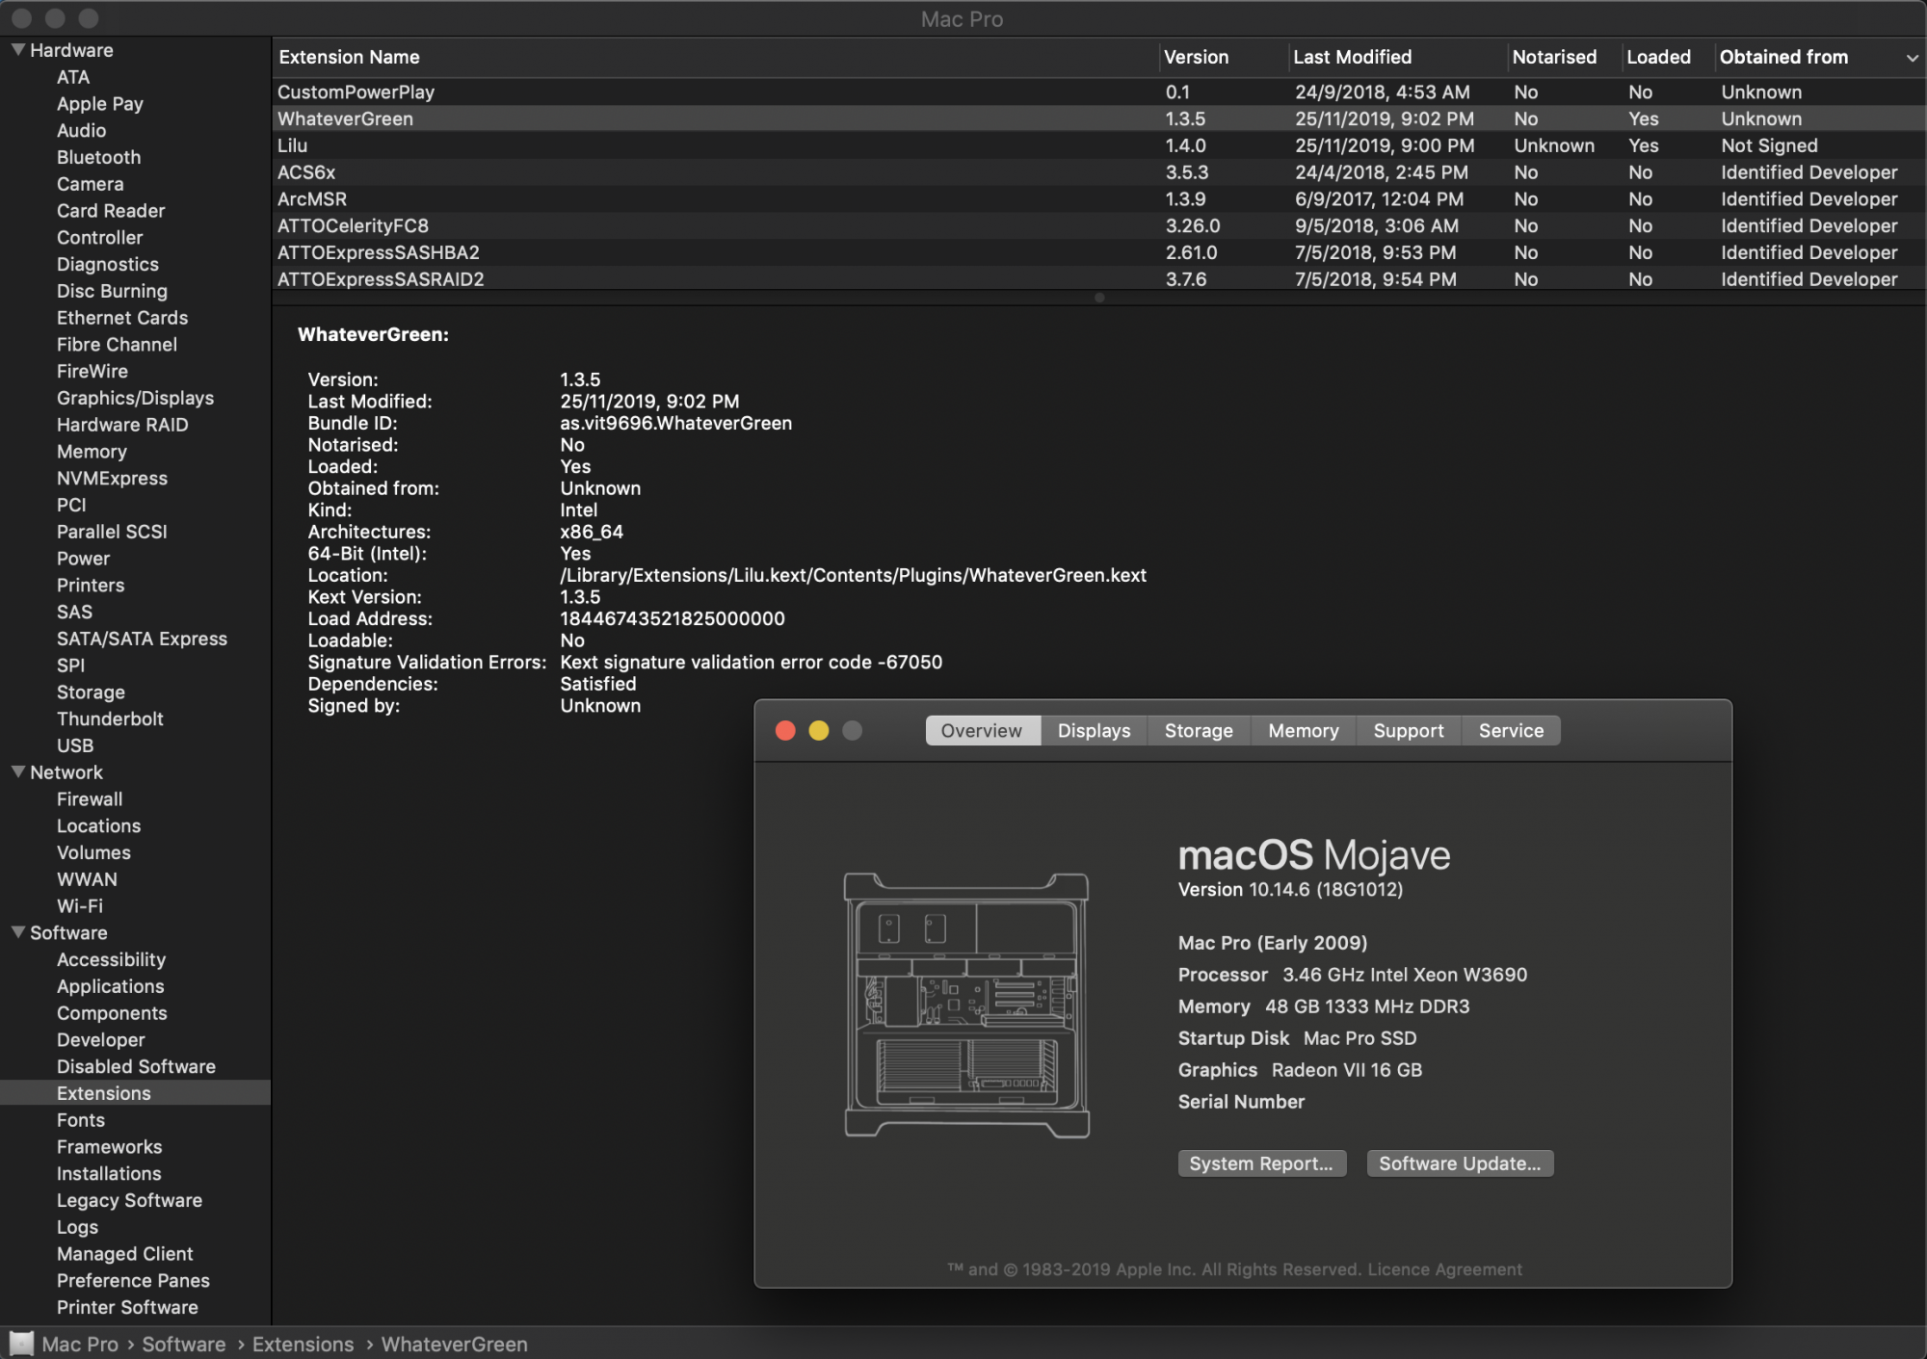Select the ArcMSR extension row
The width and height of the screenshot is (1927, 1359).
pyautogui.click(x=1099, y=199)
